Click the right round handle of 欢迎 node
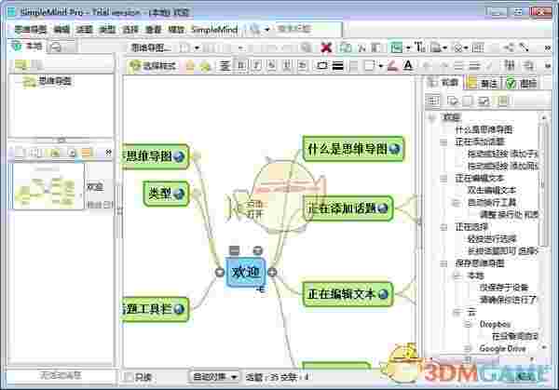The image size is (559, 390). point(272,272)
